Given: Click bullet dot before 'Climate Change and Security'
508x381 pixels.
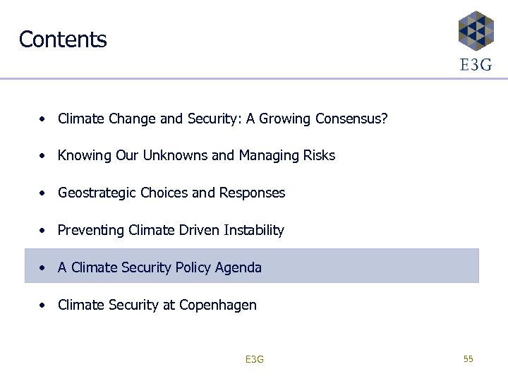Looking at the screenshot, I should (44, 119).
